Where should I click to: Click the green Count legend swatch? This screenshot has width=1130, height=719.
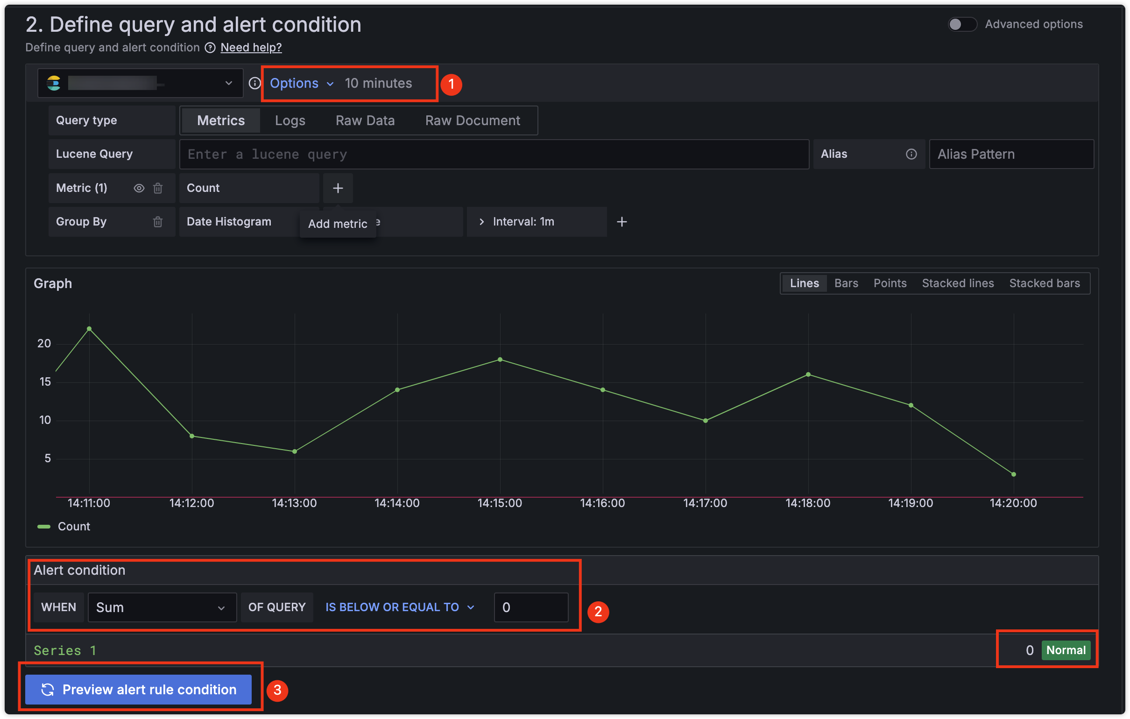pyautogui.click(x=43, y=526)
